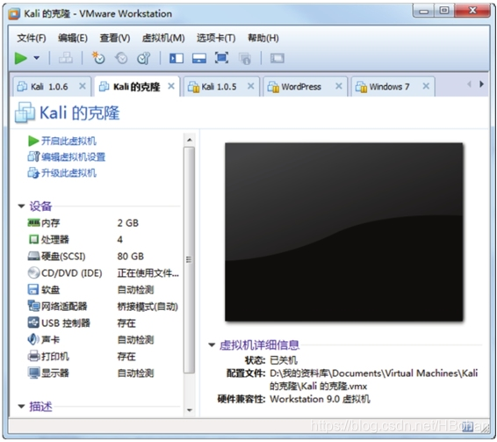Collapse the 虚拟机详细信息 section
Viewport: 497px width, 442px height.
212,345
